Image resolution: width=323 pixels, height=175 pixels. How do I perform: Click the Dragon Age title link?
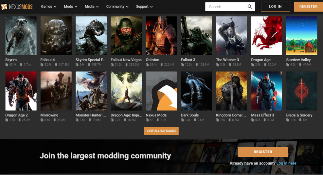click(261, 60)
